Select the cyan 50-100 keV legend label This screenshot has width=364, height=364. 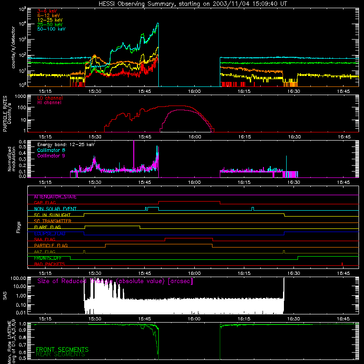pos(51,29)
